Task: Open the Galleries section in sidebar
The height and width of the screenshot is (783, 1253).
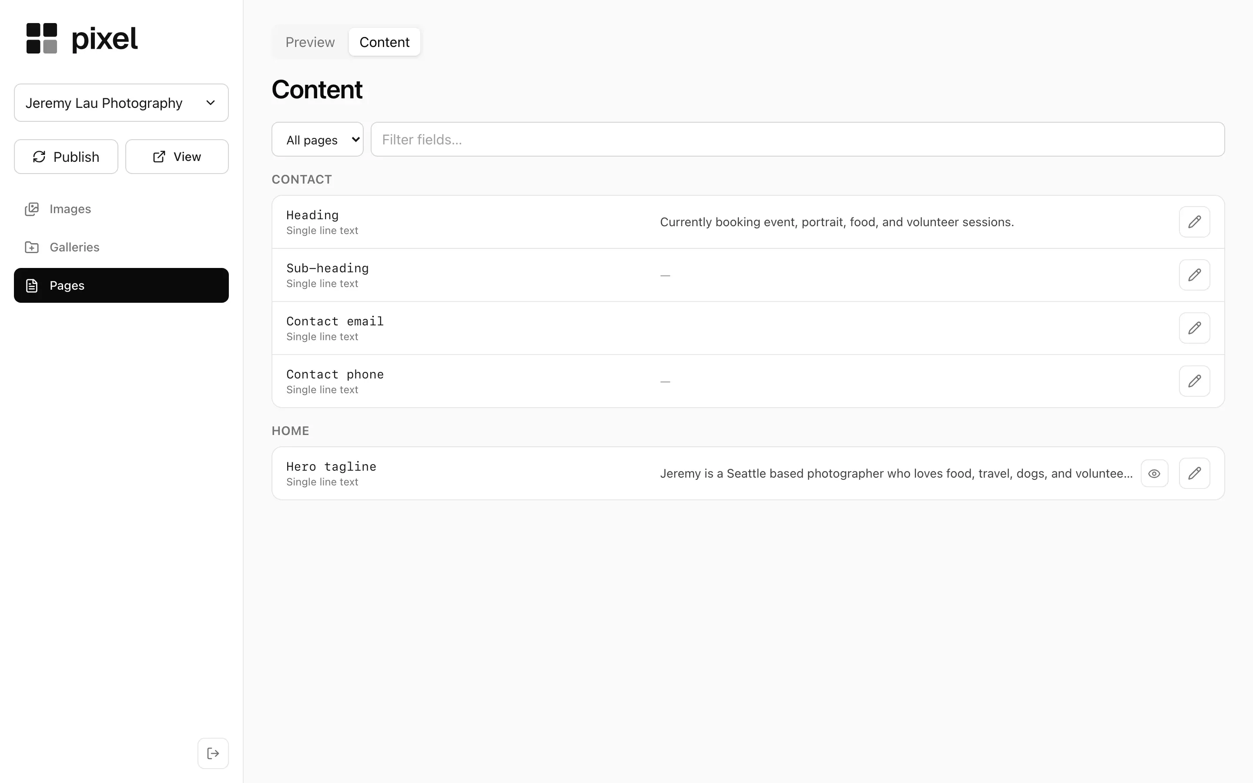Action: 121,247
